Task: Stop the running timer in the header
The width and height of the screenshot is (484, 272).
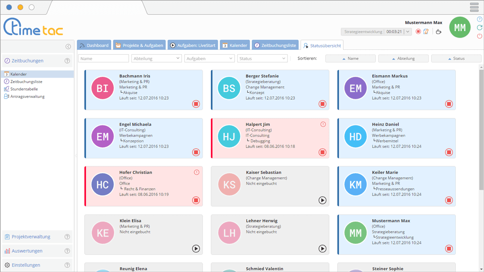Action: [418, 32]
